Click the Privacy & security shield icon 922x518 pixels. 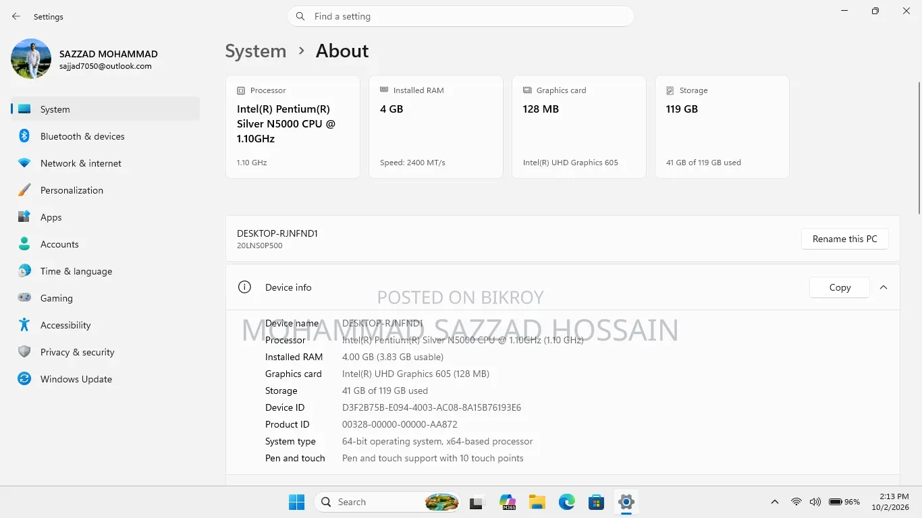pyautogui.click(x=24, y=352)
